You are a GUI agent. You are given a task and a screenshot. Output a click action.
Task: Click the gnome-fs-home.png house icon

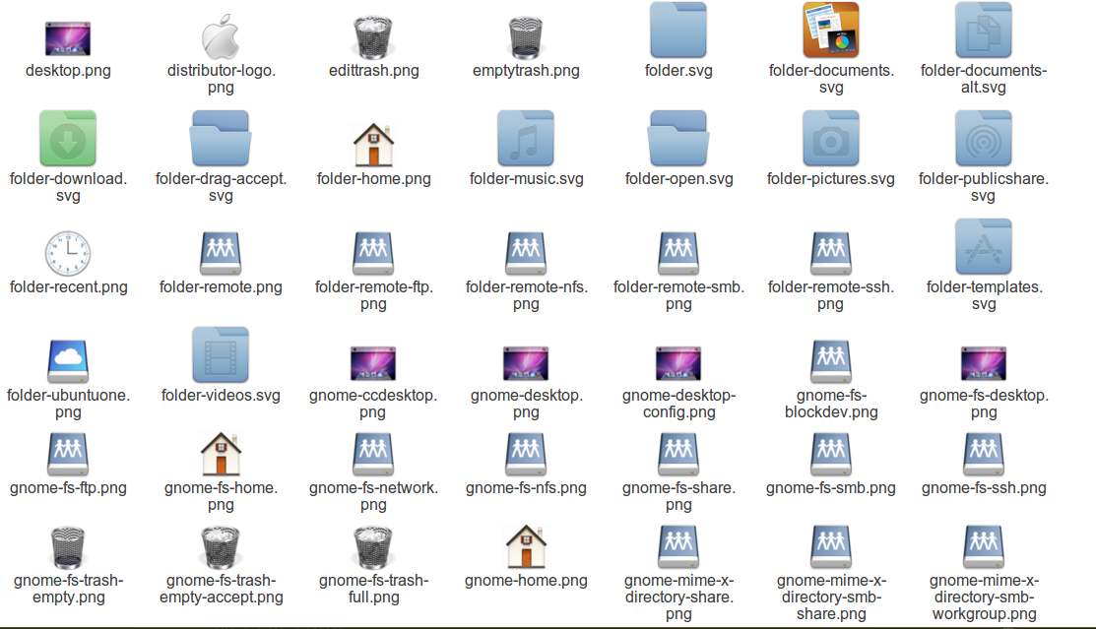(x=221, y=454)
